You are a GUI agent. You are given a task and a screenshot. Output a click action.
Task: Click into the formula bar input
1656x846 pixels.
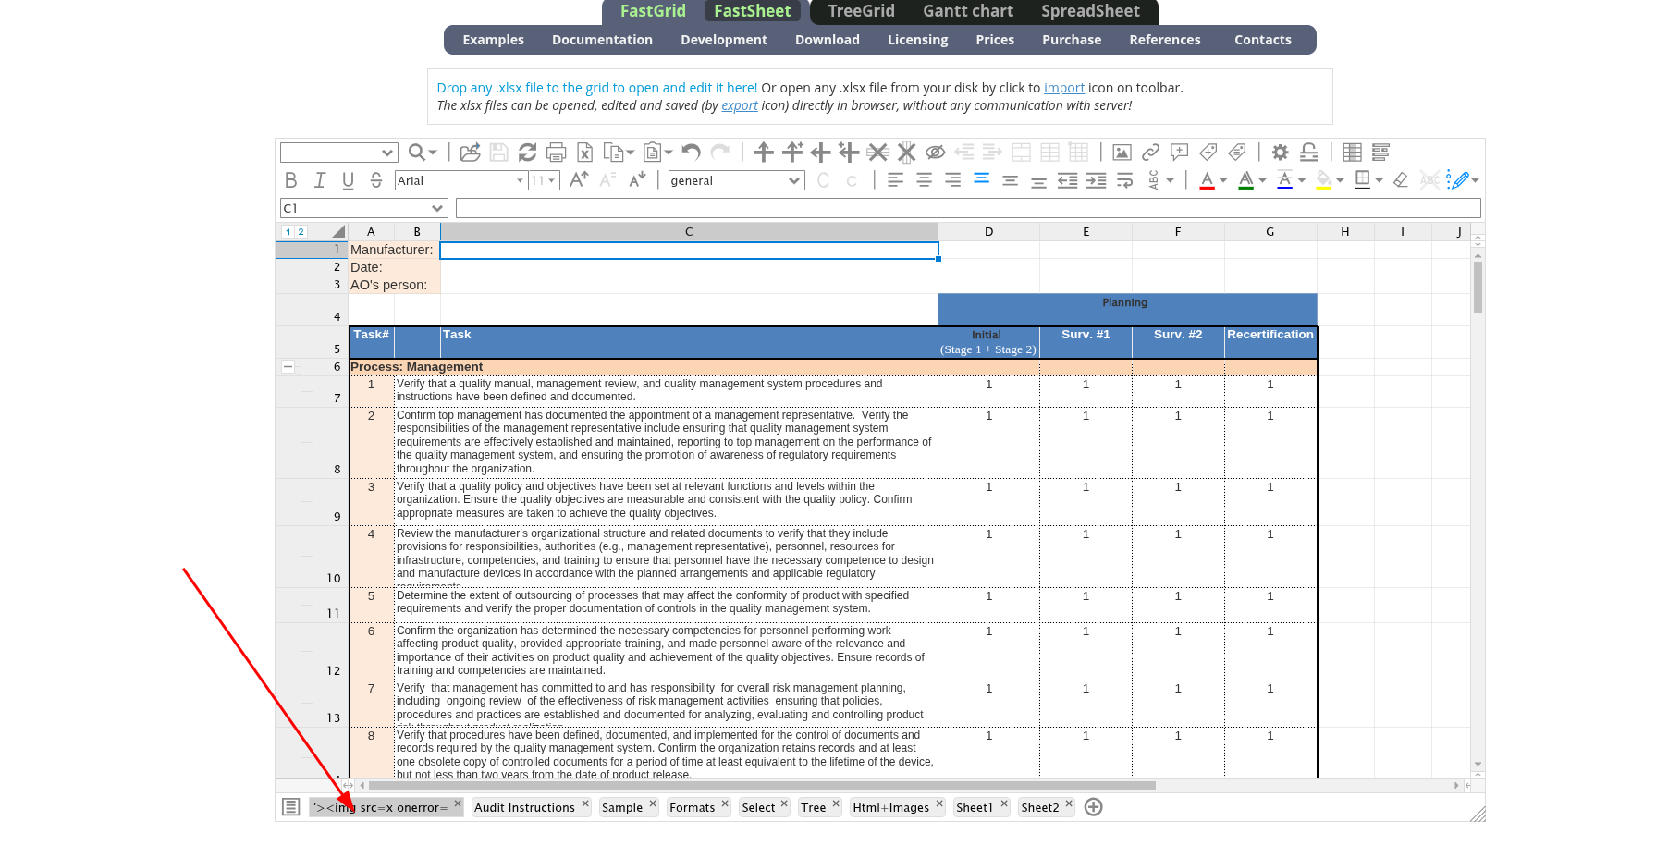967,209
